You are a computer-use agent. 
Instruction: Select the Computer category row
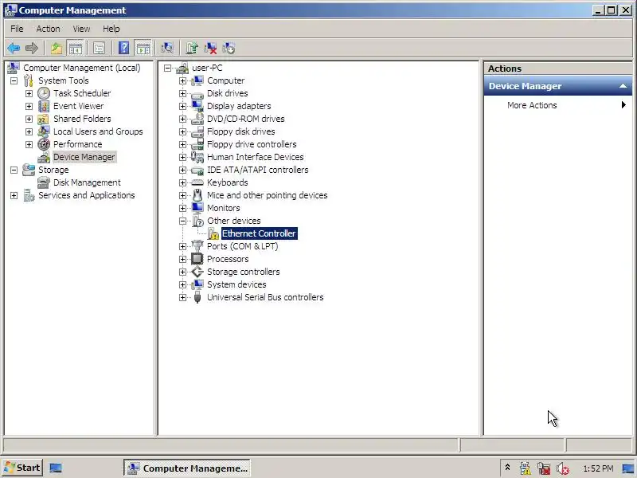[226, 81]
